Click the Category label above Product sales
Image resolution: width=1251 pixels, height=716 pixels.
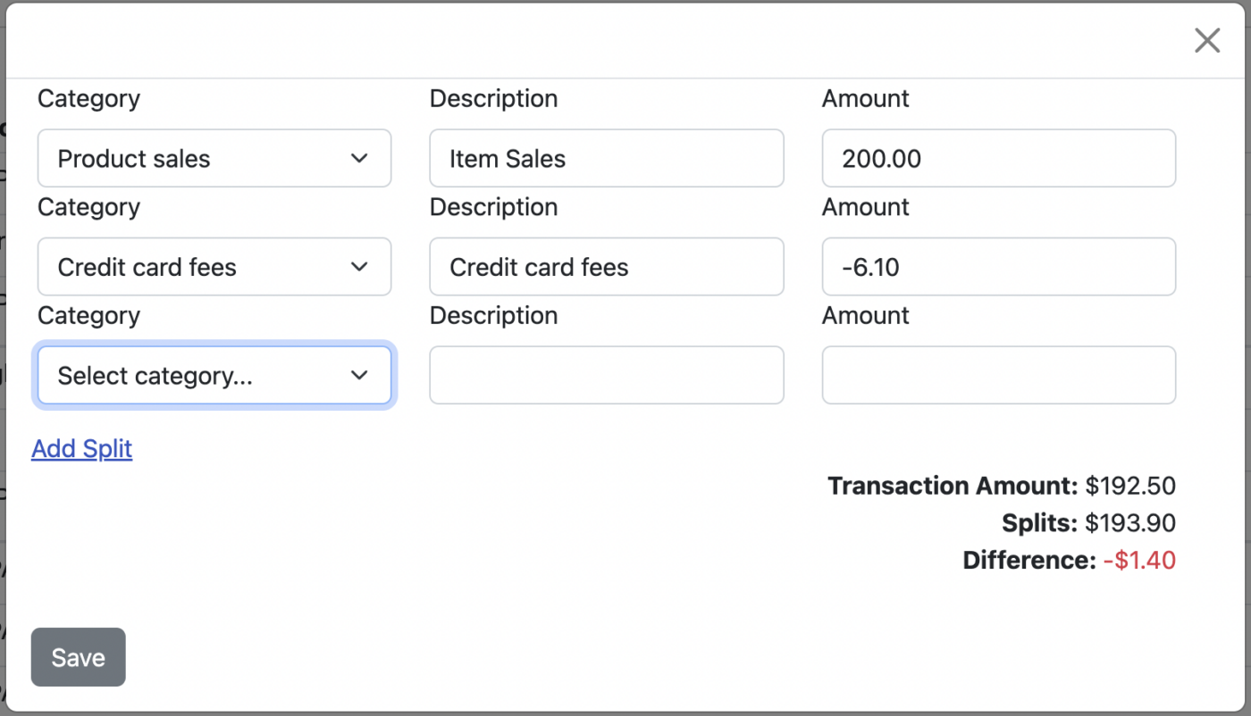click(88, 98)
